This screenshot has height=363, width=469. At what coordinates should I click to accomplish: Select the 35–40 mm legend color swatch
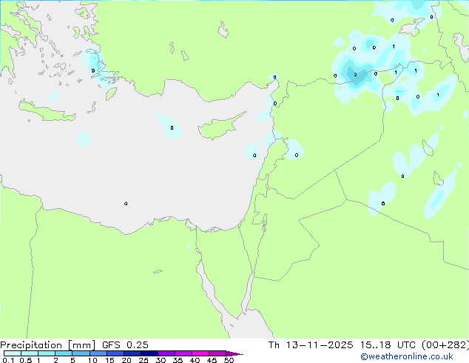coord(183,353)
